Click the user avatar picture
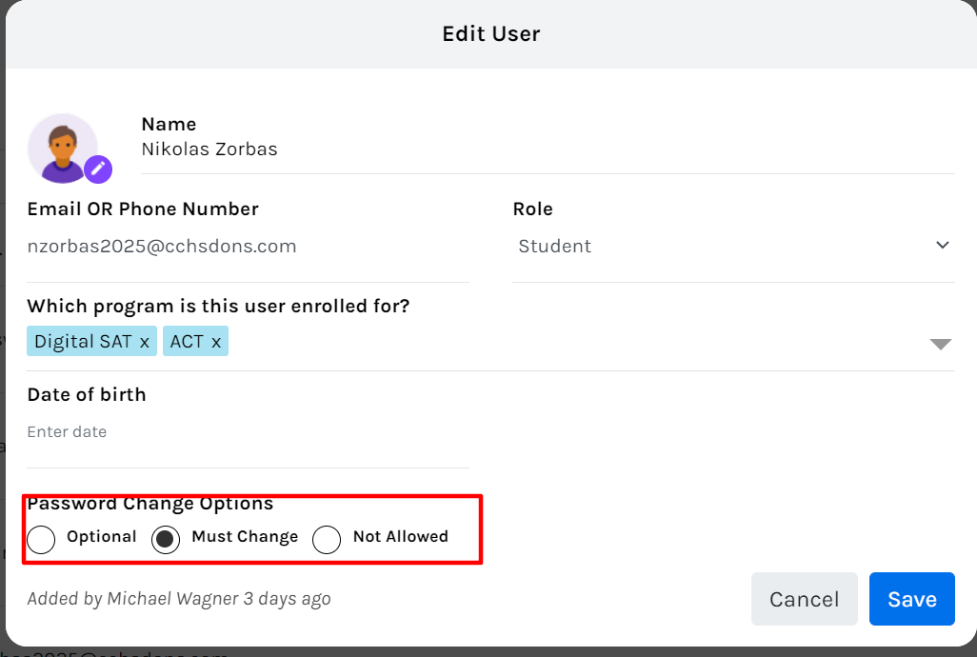 coord(62,148)
